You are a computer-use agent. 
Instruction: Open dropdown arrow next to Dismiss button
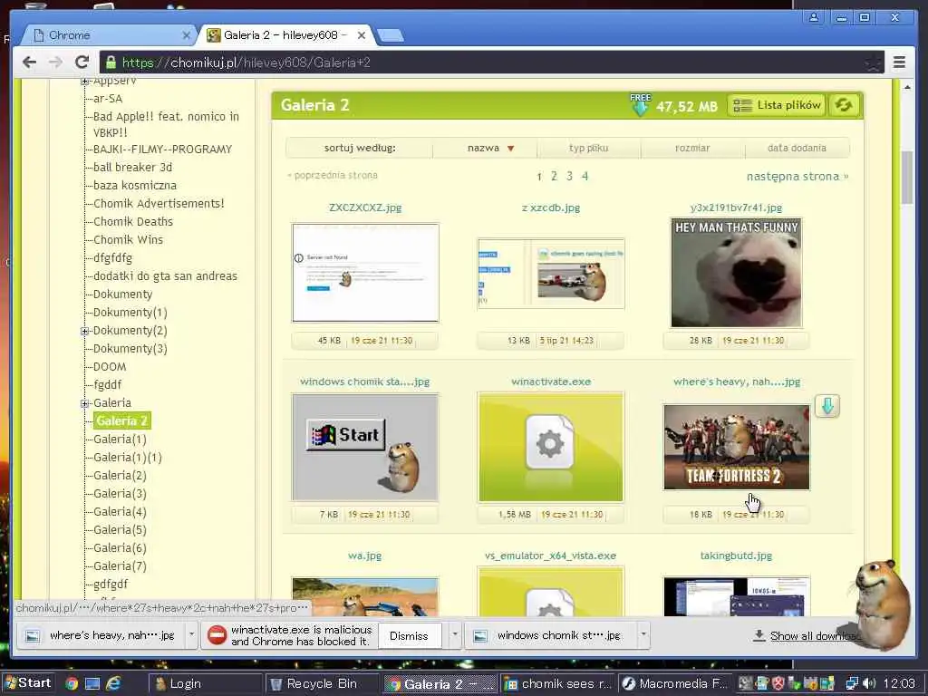point(455,635)
